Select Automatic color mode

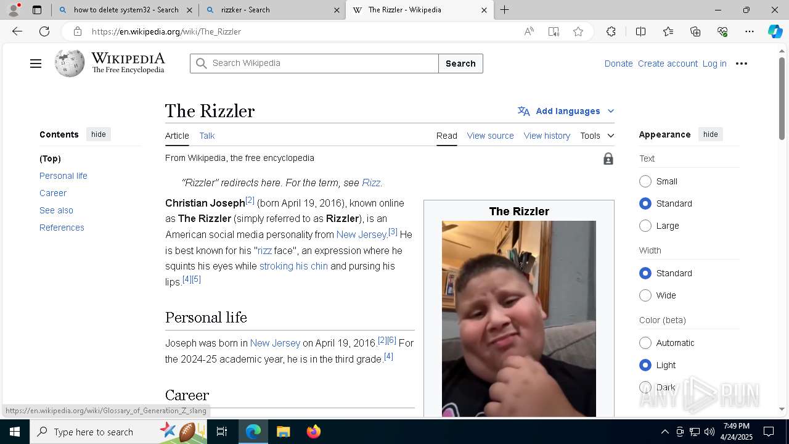645,343
